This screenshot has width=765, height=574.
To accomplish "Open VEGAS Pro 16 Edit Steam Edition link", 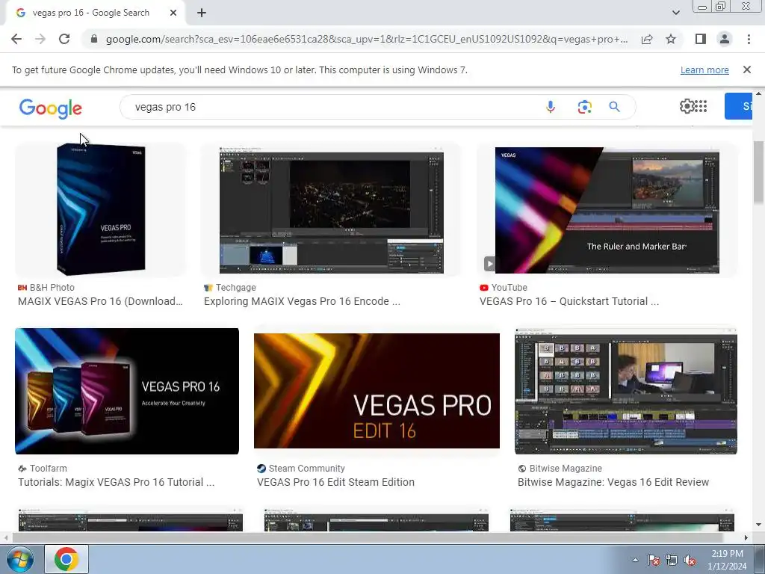I will 335,482.
